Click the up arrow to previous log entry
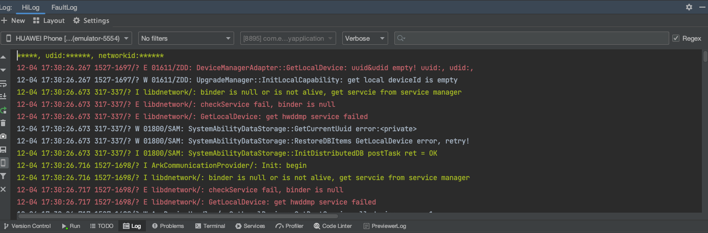This screenshot has height=233, width=708. tap(4, 57)
